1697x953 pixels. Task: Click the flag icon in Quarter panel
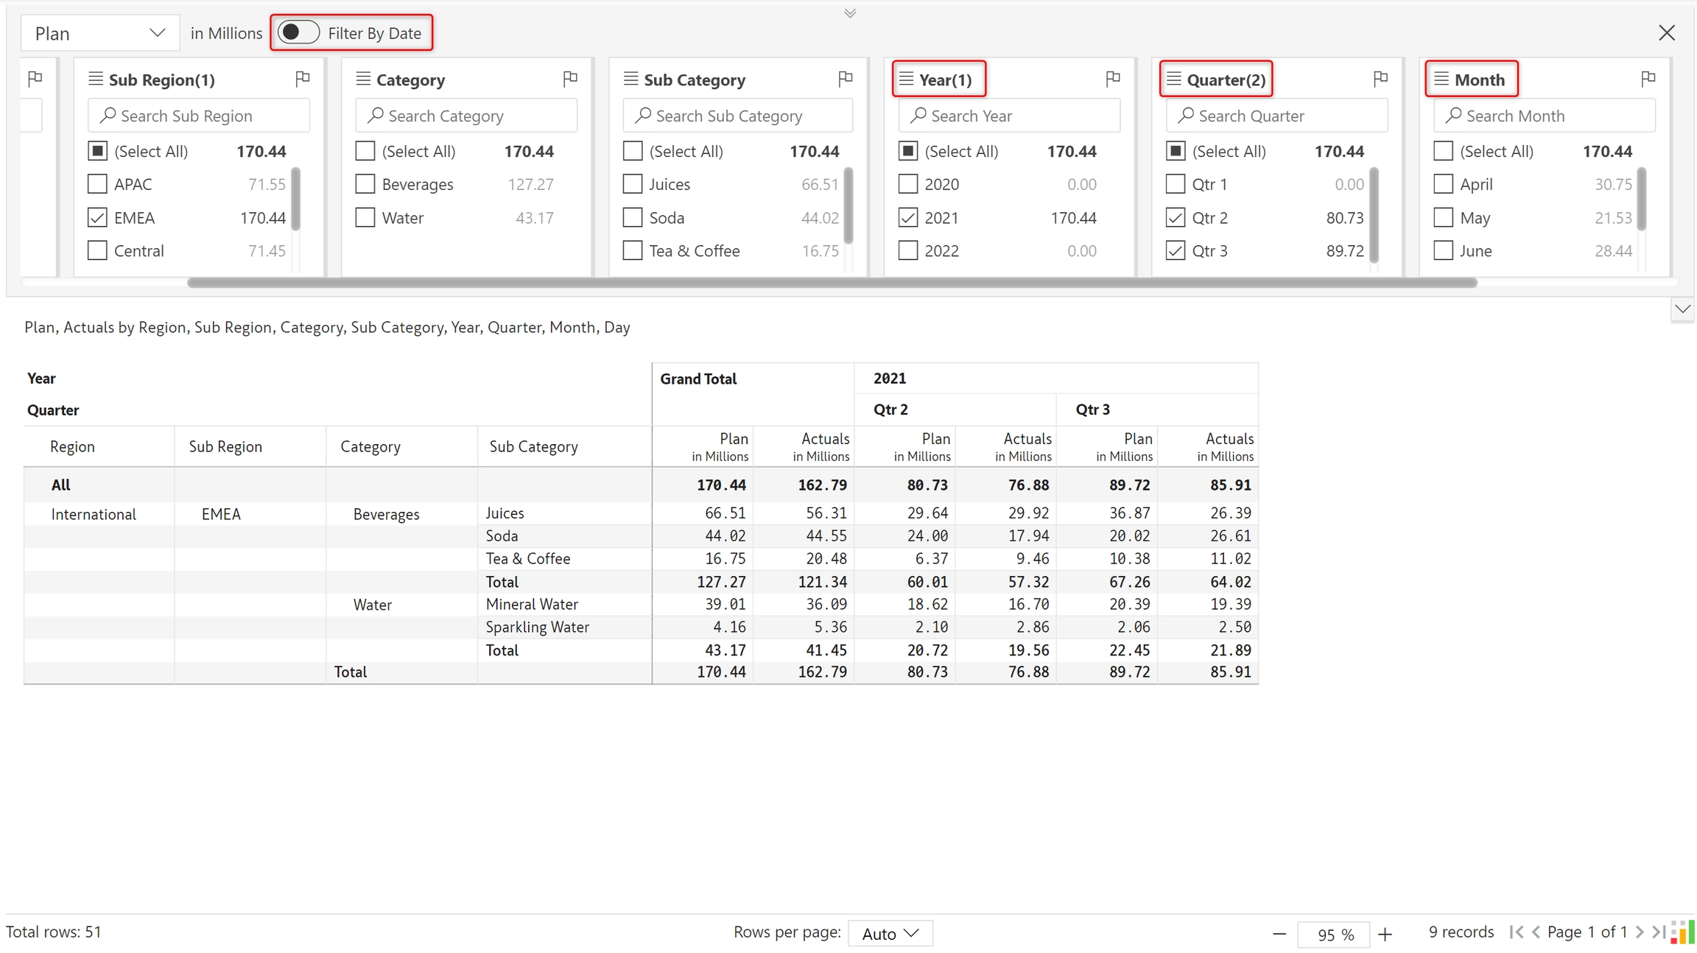pyautogui.click(x=1380, y=78)
